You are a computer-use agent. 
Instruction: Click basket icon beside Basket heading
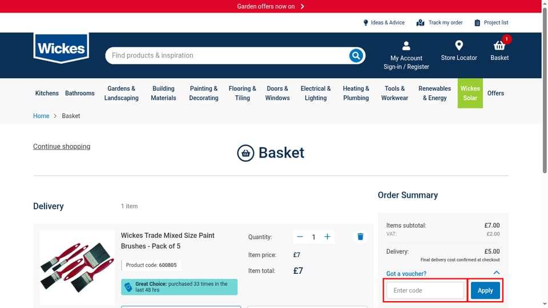[245, 153]
